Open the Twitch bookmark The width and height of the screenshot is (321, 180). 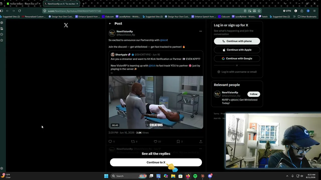tap(263, 16)
